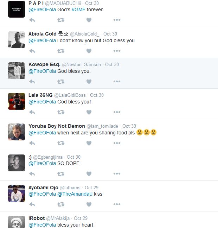This screenshot has height=228, width=218.
Task: Open more options on the SO DOPE tweet
Action: point(117,173)
